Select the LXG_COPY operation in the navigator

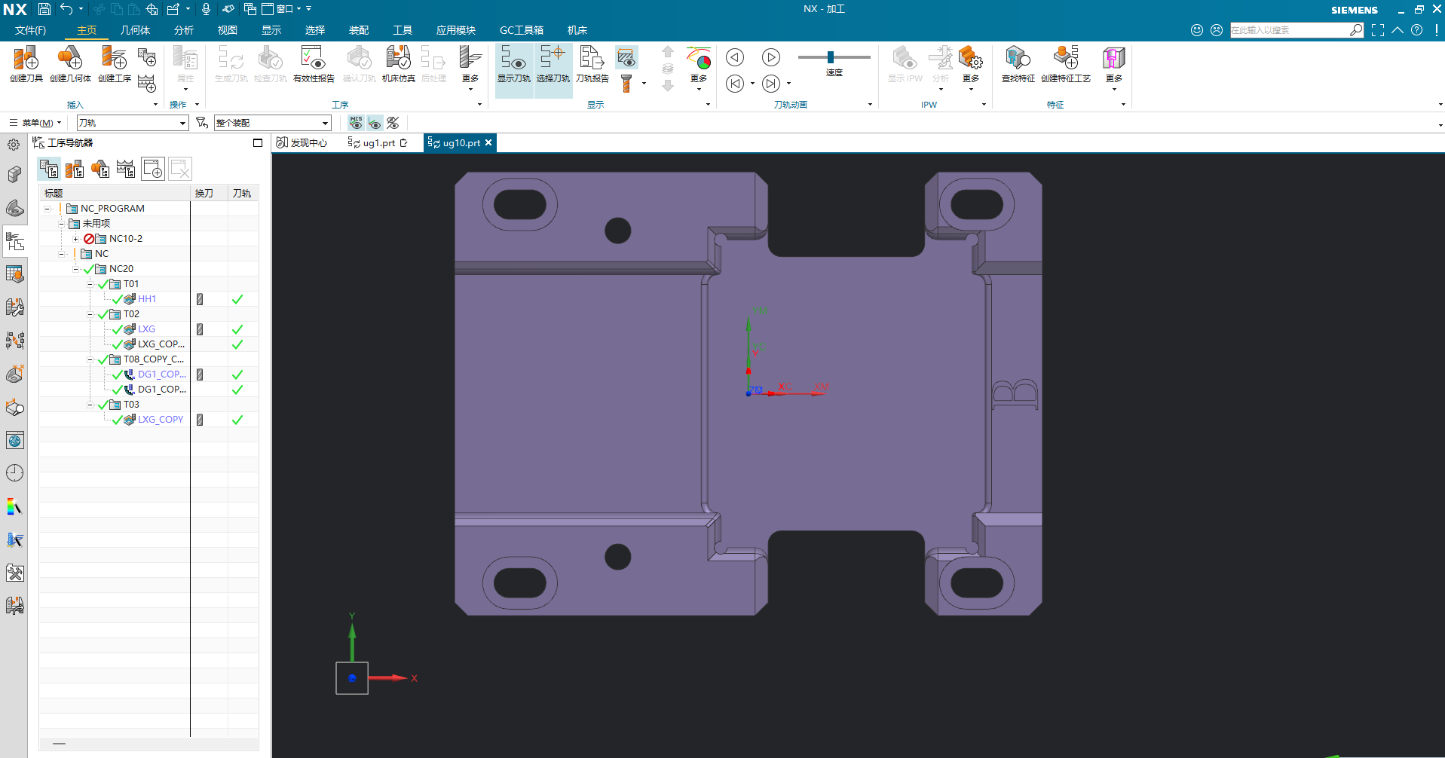[160, 420]
